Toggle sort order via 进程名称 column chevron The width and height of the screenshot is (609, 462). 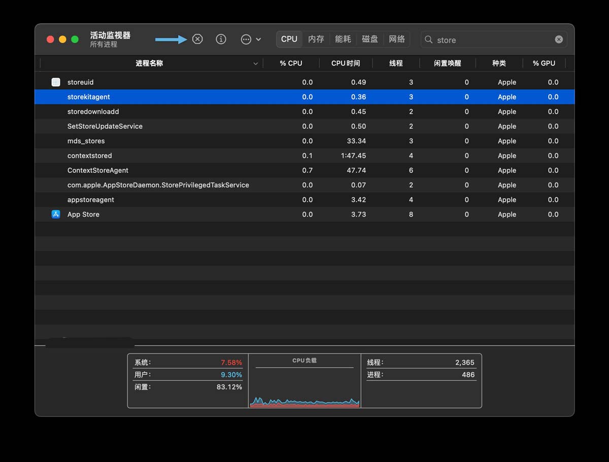255,63
